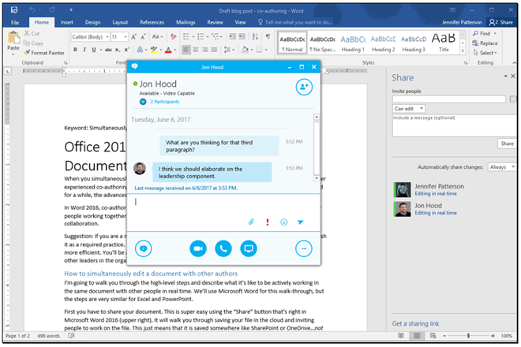Image resolution: width=521 pixels, height=347 pixels.
Task: Open the Change Case Aa dropdown
Action: coord(157,37)
